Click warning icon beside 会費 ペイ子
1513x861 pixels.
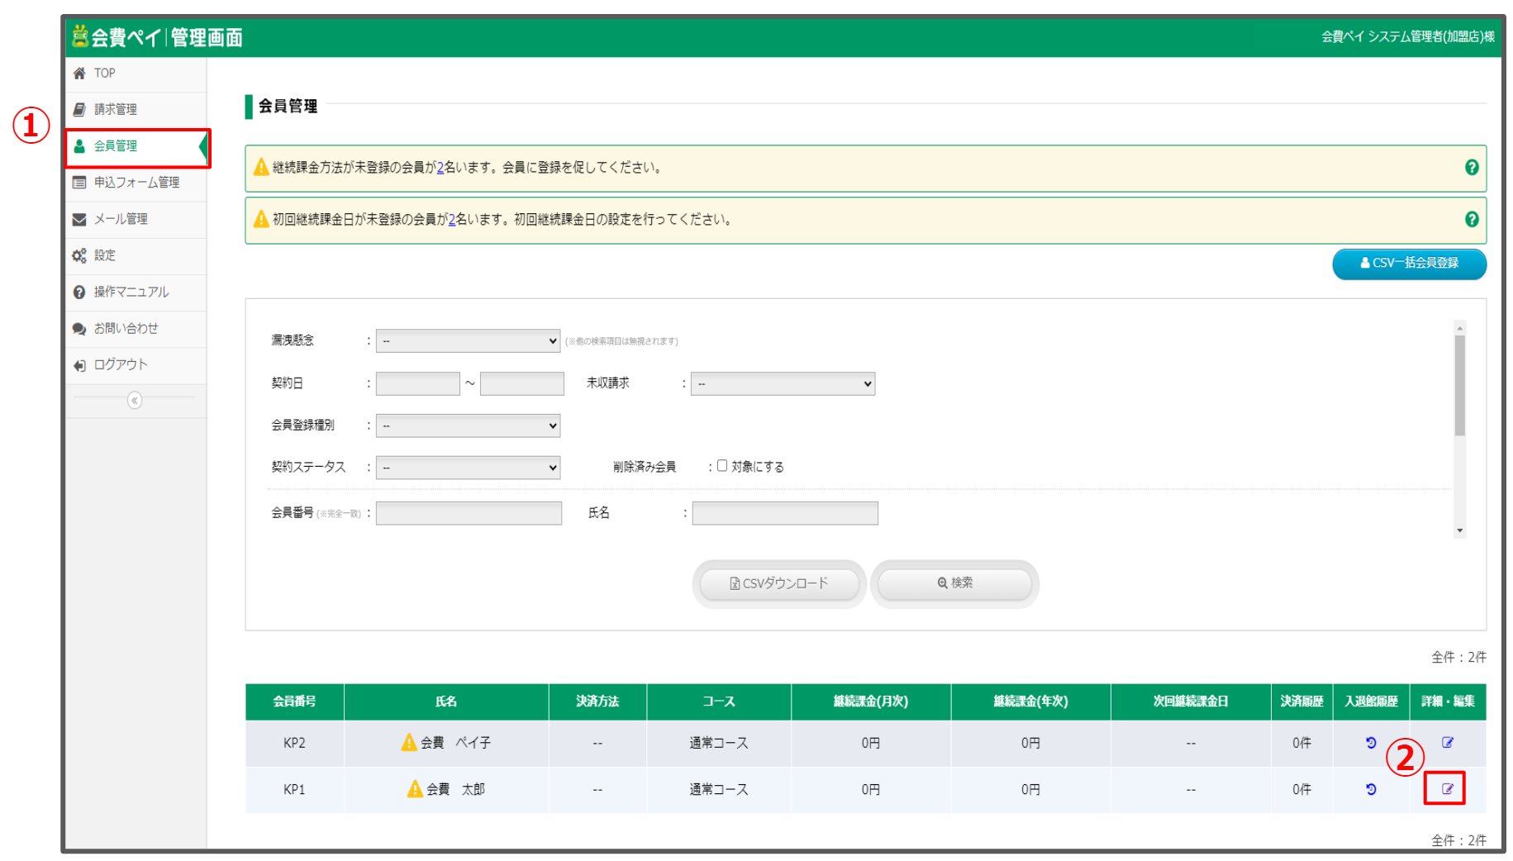409,742
